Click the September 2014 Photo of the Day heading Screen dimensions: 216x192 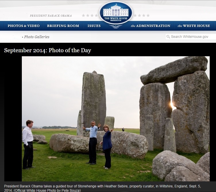pyautogui.click(x=47, y=51)
